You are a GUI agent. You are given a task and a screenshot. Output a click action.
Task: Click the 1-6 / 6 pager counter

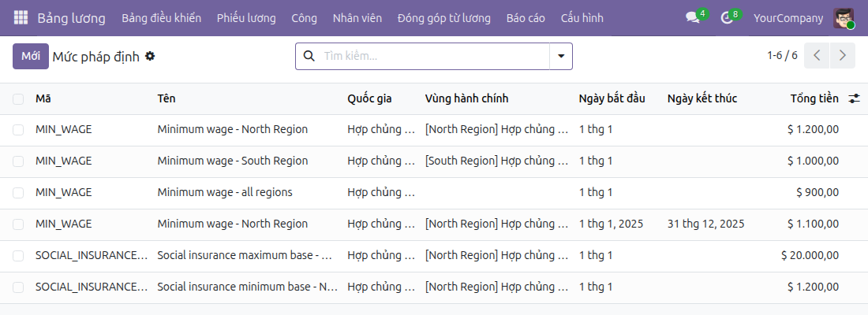(782, 55)
